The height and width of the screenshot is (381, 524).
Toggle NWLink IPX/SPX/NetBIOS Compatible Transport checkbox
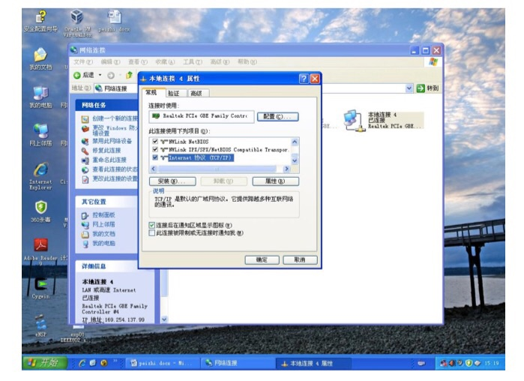click(x=155, y=149)
